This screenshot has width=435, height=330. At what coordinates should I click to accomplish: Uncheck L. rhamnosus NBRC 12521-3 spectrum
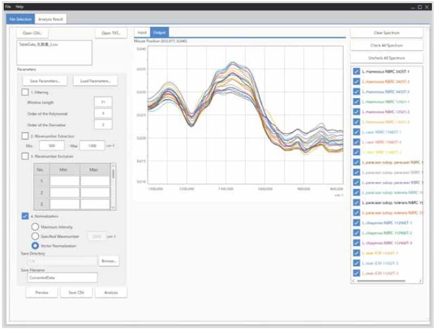356,122
